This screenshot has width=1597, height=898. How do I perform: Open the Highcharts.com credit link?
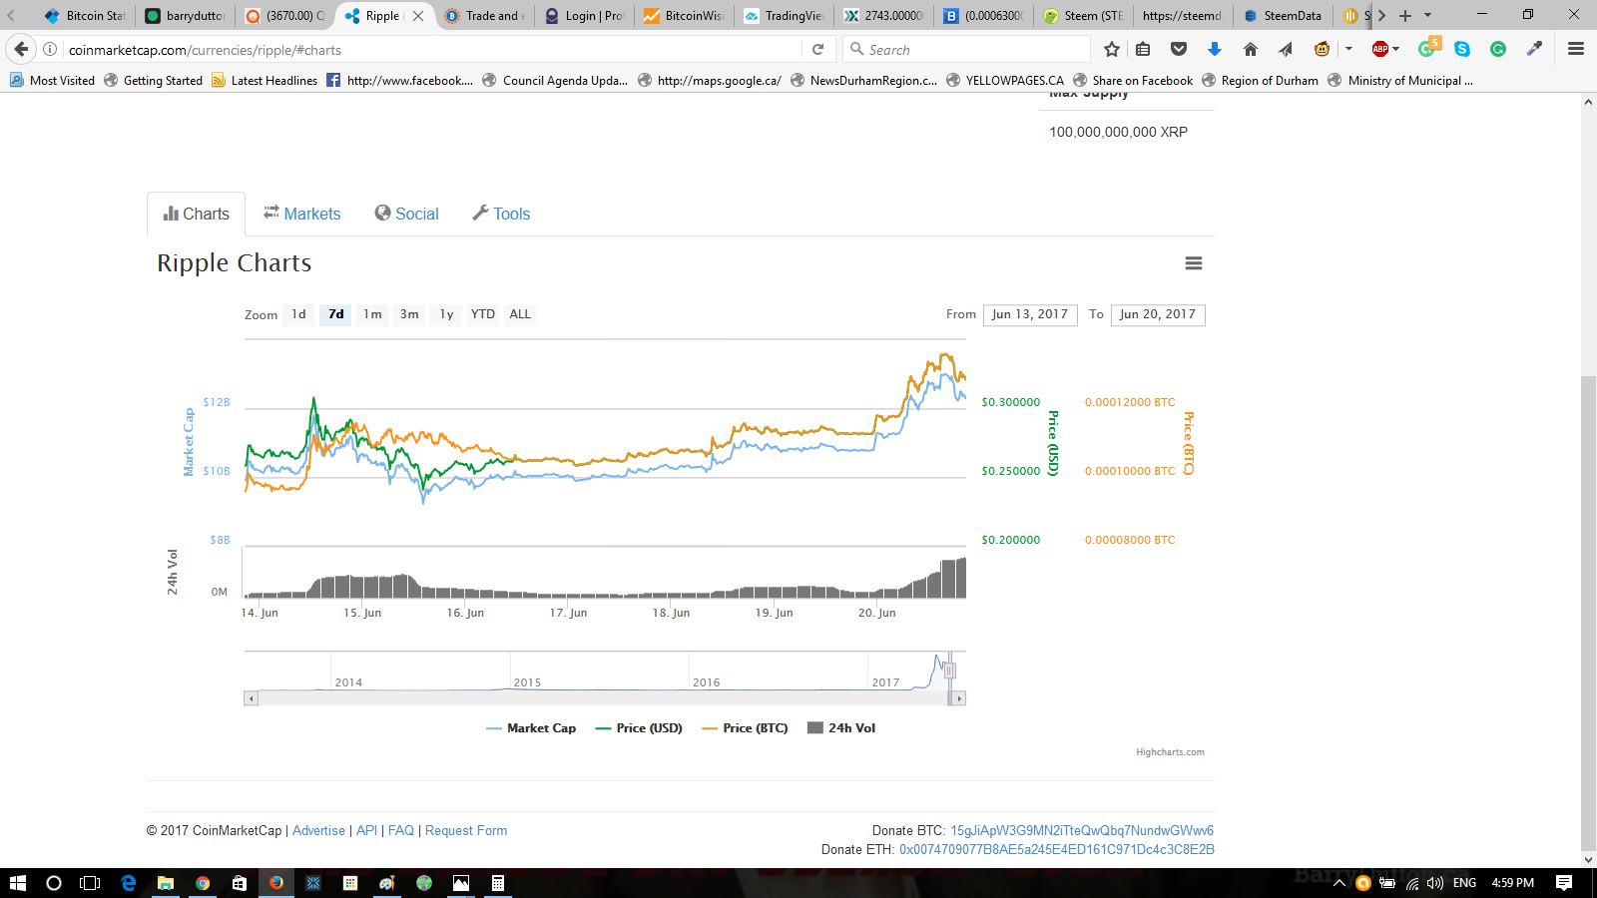pos(1170,752)
